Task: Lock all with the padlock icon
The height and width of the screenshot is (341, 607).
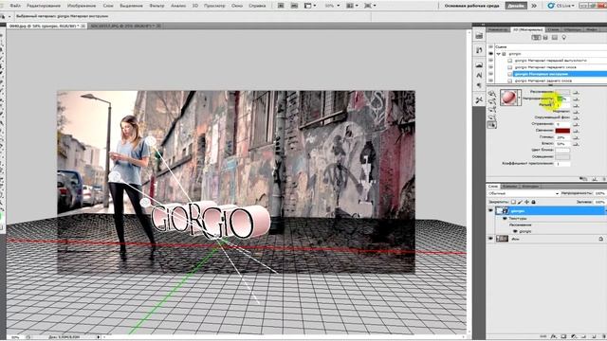Action: [x=533, y=202]
